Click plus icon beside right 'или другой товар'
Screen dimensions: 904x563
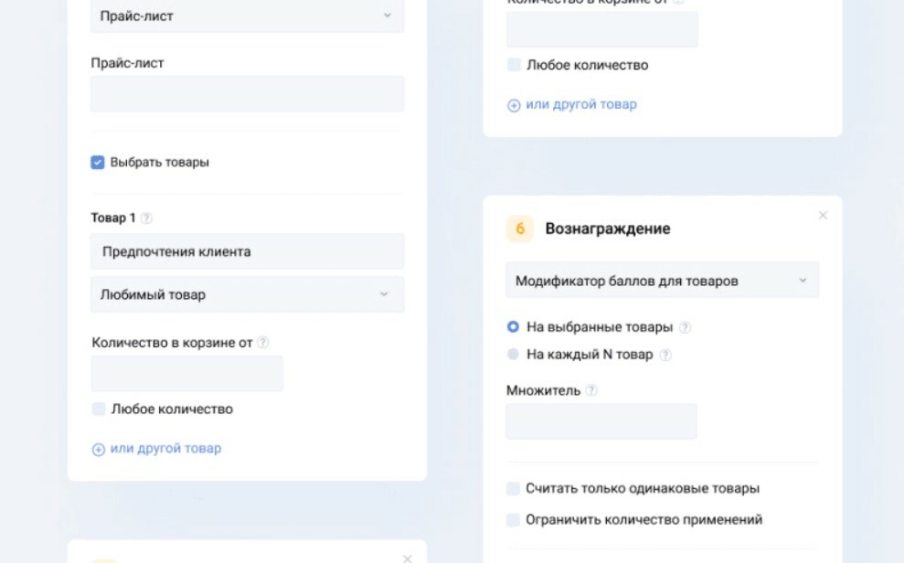(x=514, y=105)
